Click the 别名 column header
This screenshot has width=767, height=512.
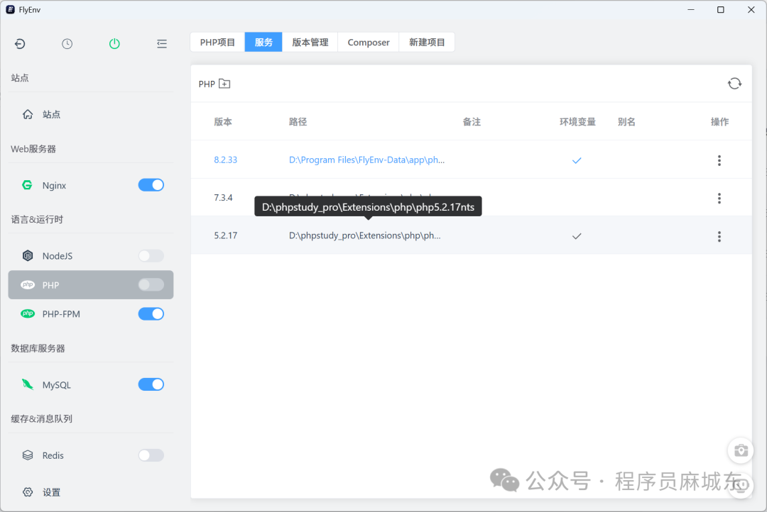[626, 122]
